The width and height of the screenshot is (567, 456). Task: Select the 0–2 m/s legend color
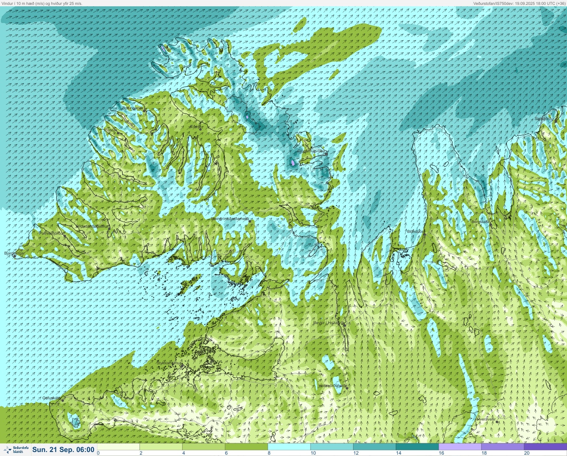tap(118, 447)
